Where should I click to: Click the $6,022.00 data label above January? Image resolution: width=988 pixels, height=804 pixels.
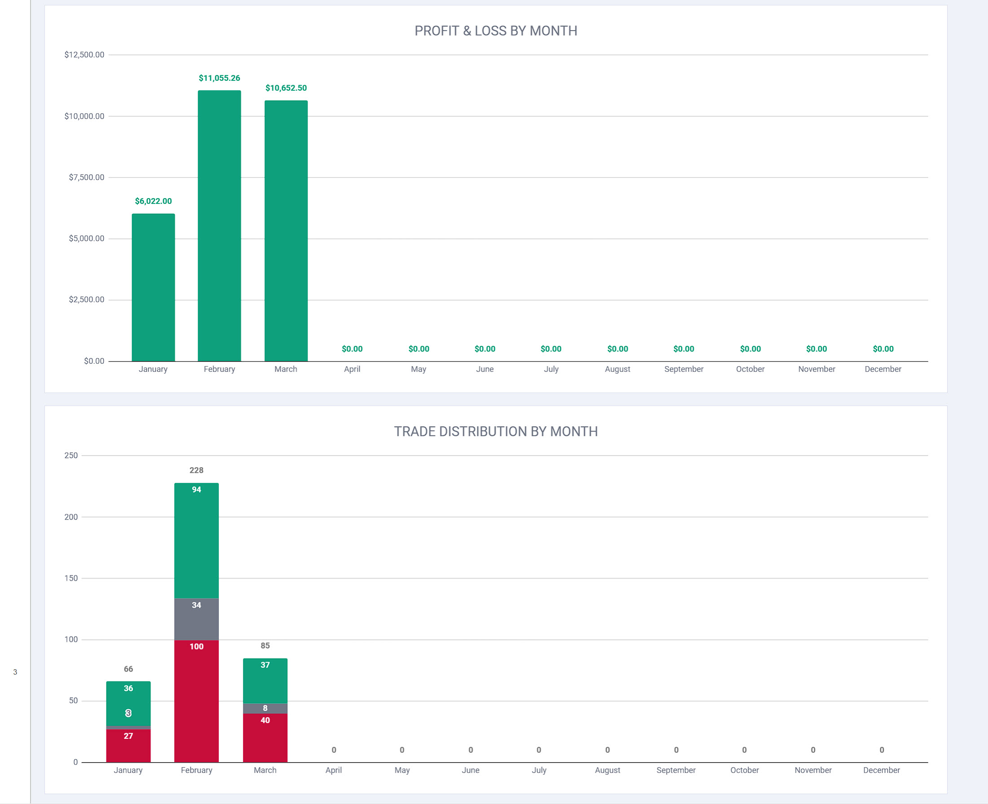click(153, 201)
